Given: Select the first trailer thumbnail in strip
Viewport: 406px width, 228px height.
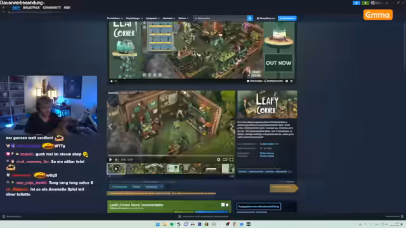Looking at the screenshot, I should (116, 168).
